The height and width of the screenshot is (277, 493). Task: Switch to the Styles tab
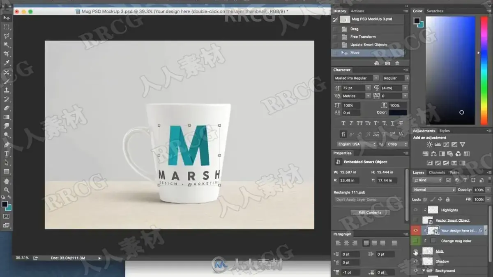(x=445, y=131)
